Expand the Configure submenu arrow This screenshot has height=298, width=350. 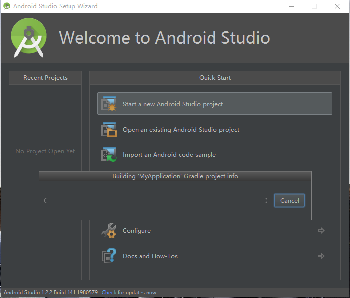coord(321,230)
